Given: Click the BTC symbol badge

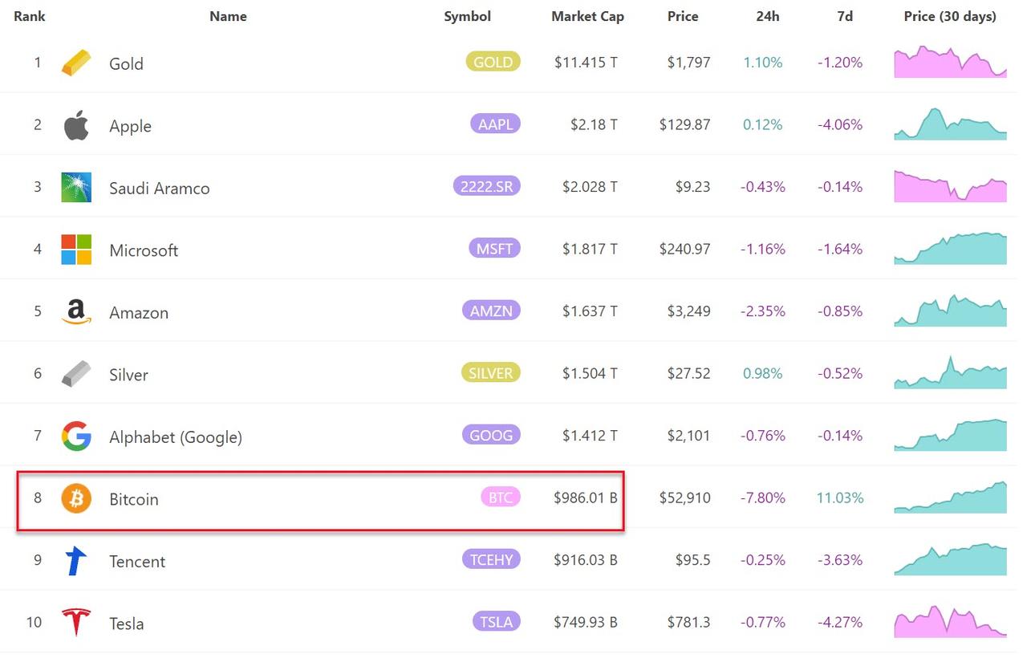Looking at the screenshot, I should (x=501, y=498).
